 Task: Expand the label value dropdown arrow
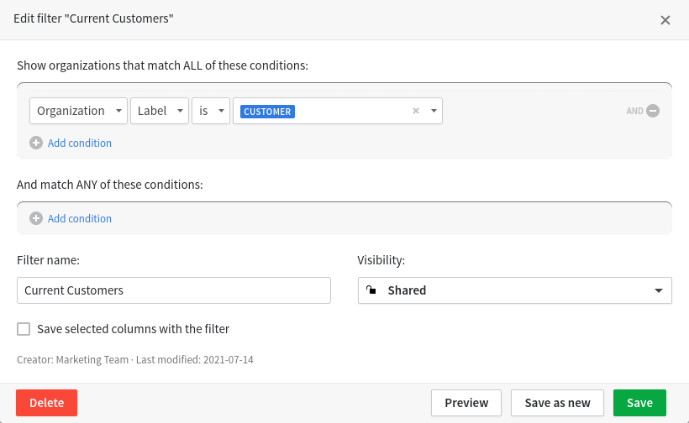(434, 111)
